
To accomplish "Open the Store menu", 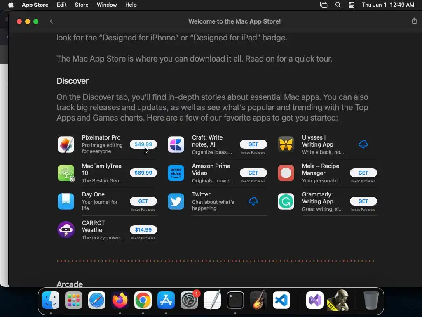I will [x=82, y=5].
